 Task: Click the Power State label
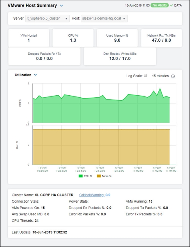[79, 201]
